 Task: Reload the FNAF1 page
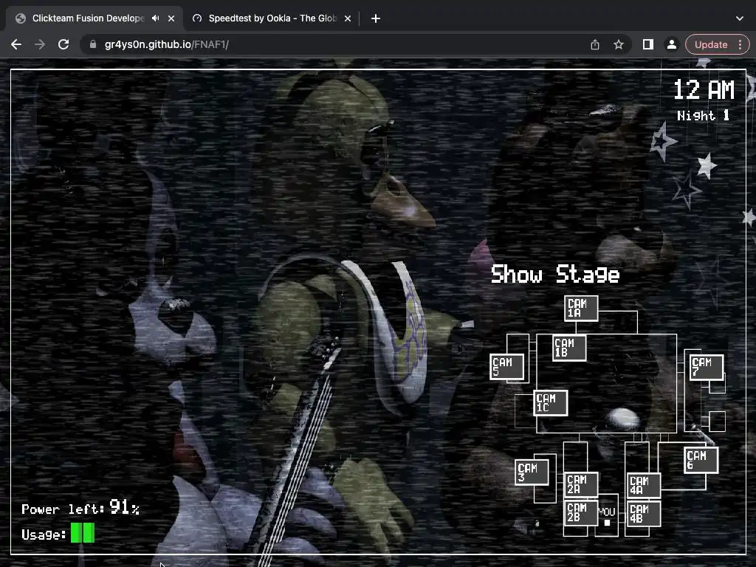coord(63,44)
